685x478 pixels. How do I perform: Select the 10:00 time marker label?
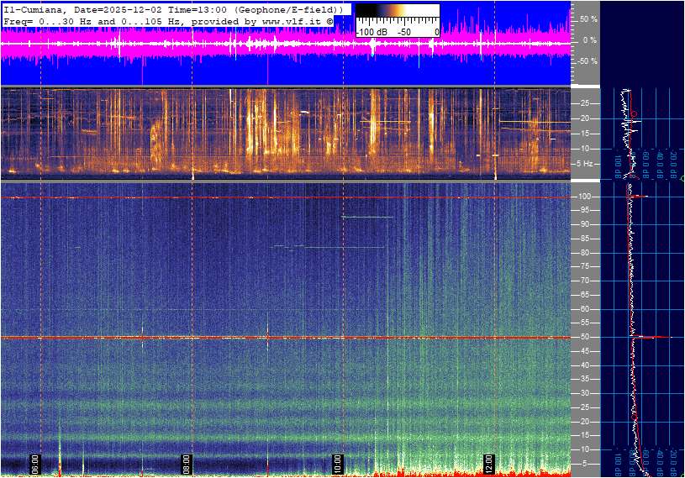[x=338, y=463]
